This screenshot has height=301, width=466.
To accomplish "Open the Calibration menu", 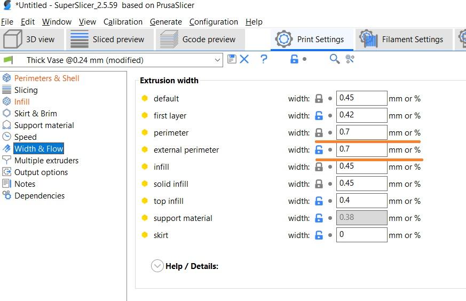I will [123, 22].
